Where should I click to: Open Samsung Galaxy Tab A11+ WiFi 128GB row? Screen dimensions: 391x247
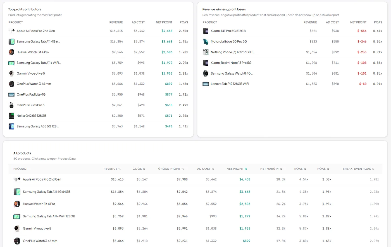coord(195,216)
